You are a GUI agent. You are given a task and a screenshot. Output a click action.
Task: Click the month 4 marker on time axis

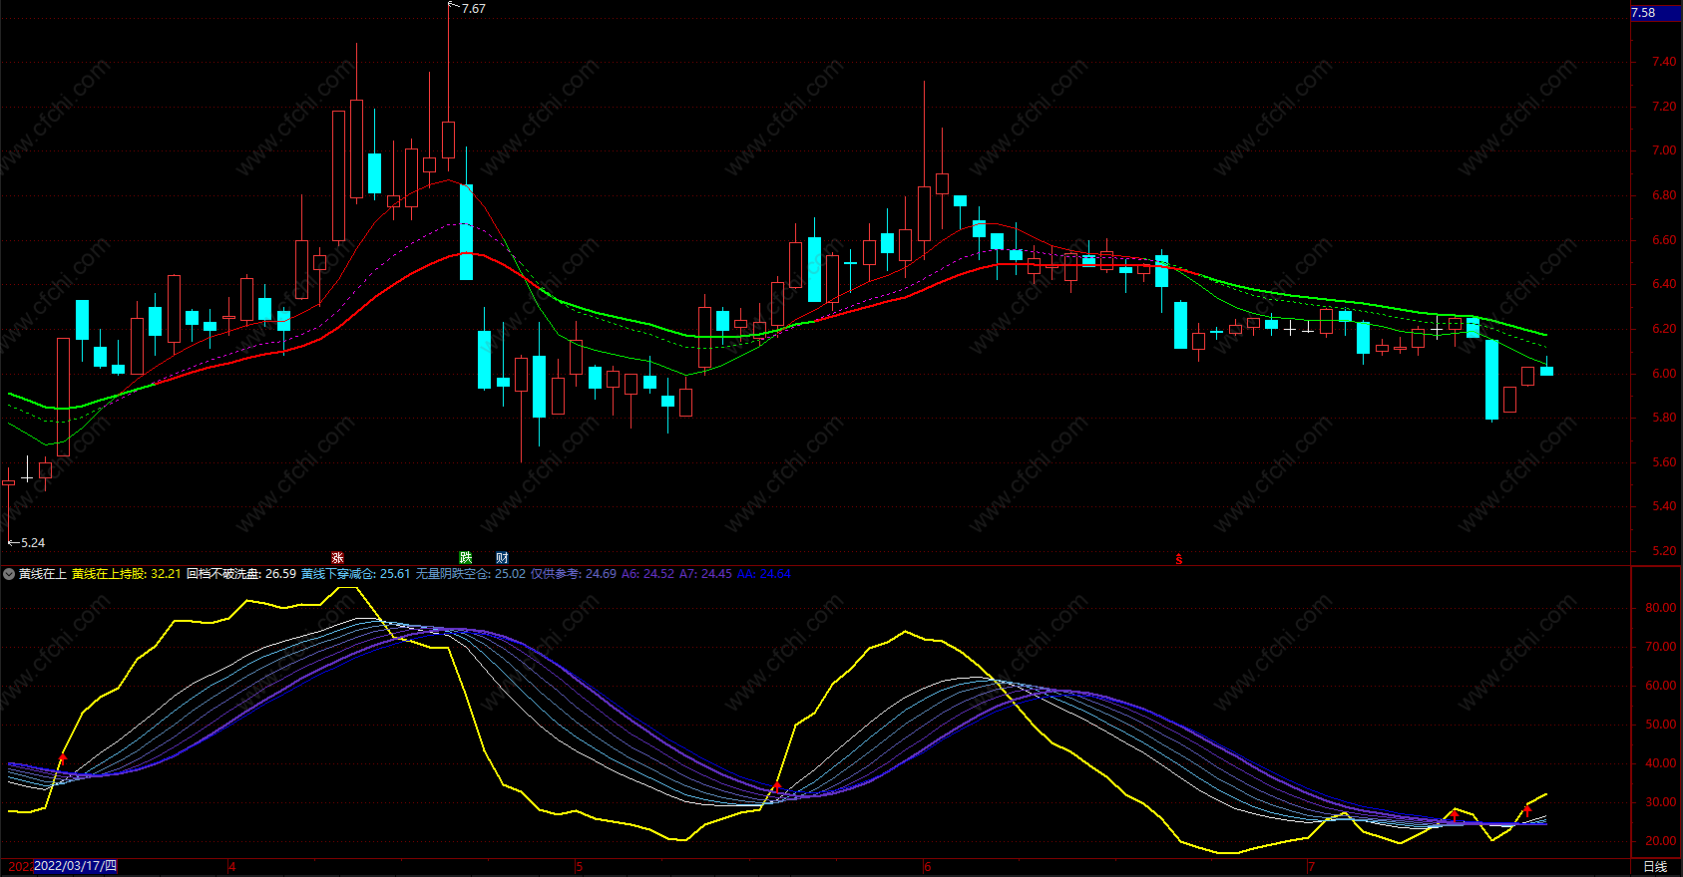pyautogui.click(x=232, y=867)
